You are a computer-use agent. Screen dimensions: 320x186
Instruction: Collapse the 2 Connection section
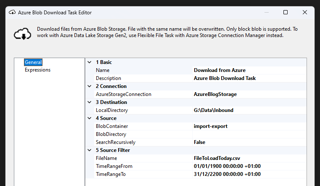click(89, 86)
